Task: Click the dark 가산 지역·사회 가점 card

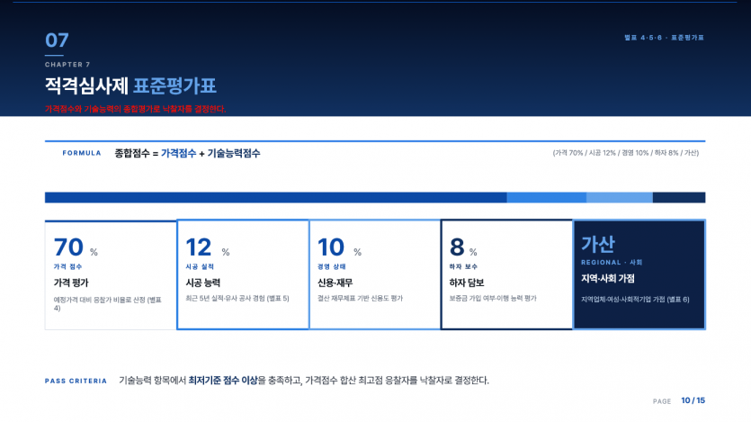Action: [x=639, y=275]
